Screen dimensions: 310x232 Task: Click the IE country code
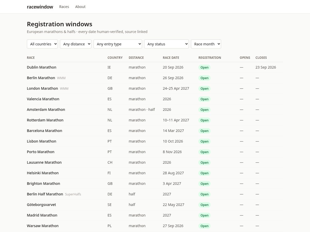[109, 67]
